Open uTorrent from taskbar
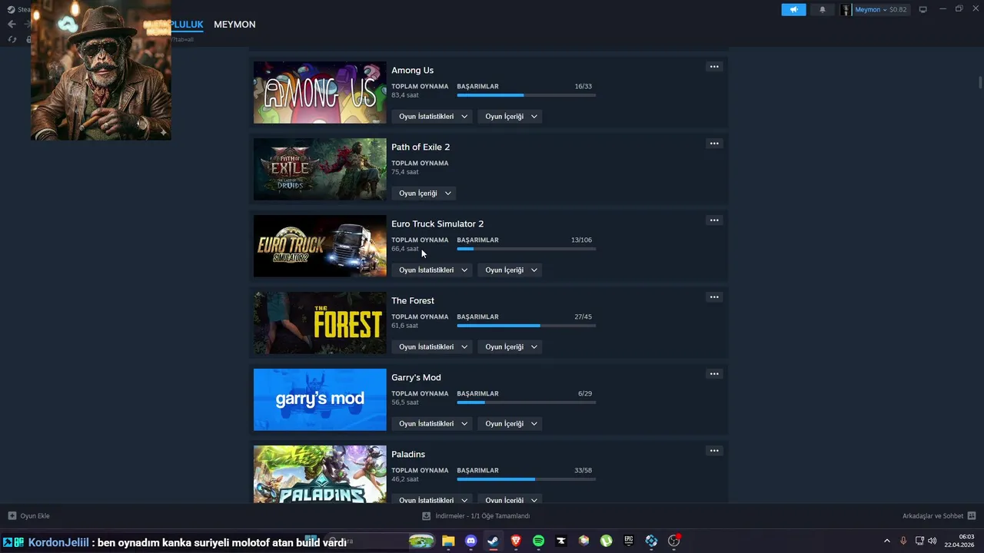 tap(606, 541)
